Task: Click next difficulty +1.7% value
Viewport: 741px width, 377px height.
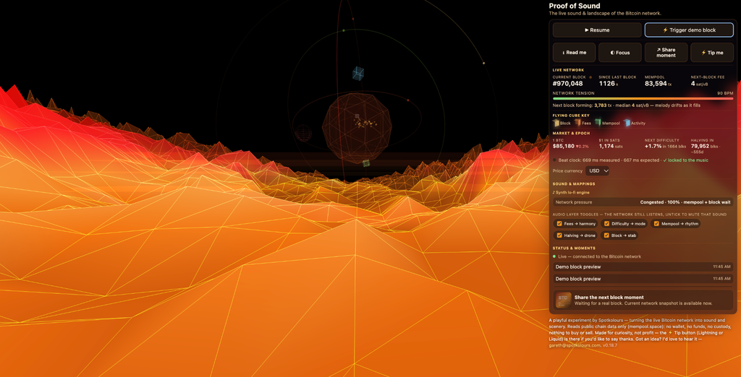Action: 653,147
